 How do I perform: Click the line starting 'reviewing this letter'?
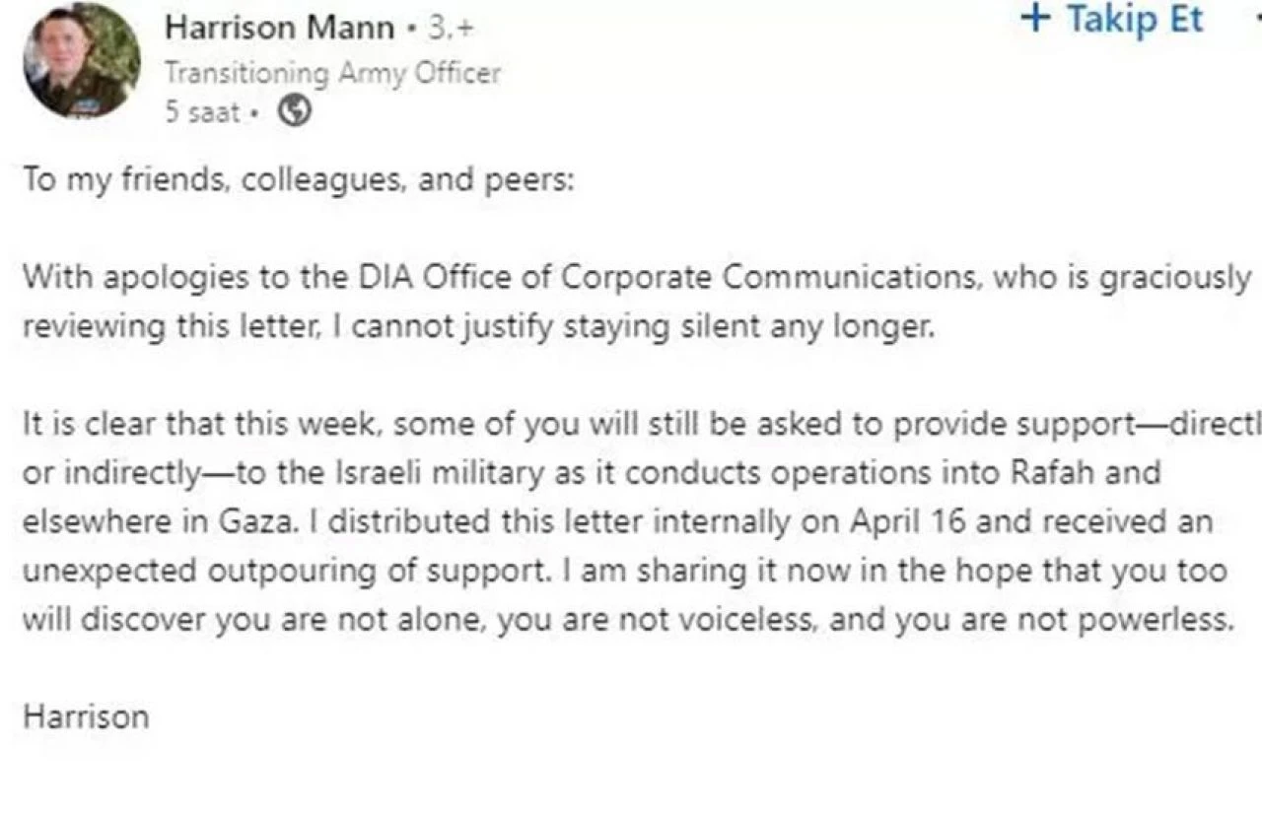point(477,327)
